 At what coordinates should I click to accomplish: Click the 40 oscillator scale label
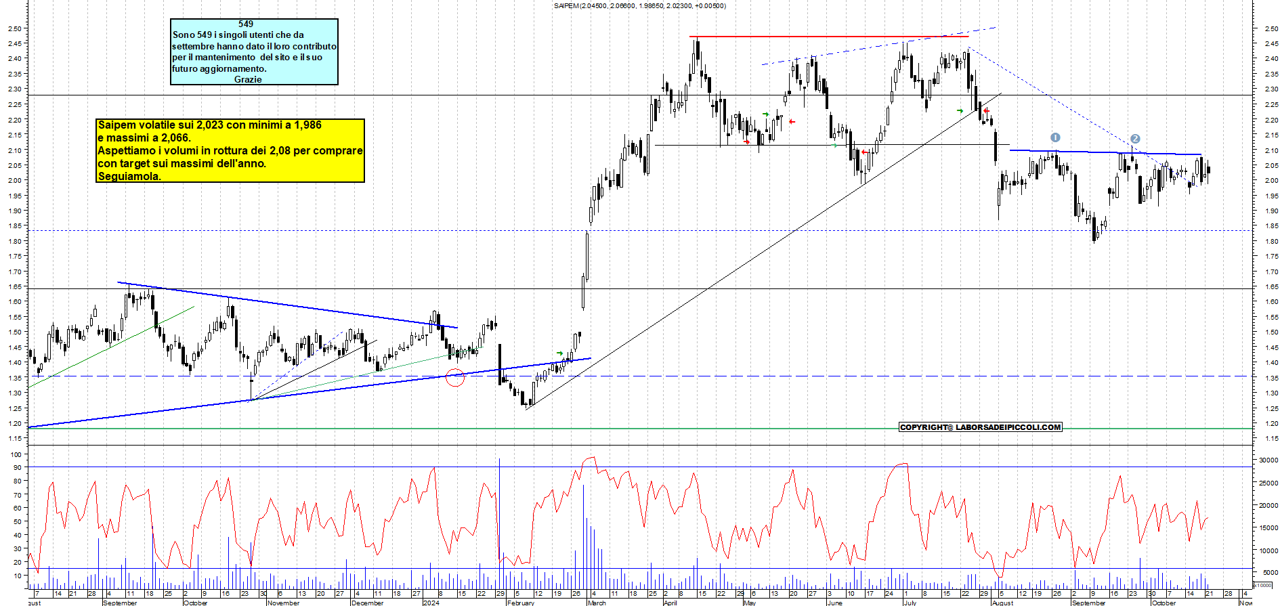pyautogui.click(x=18, y=535)
